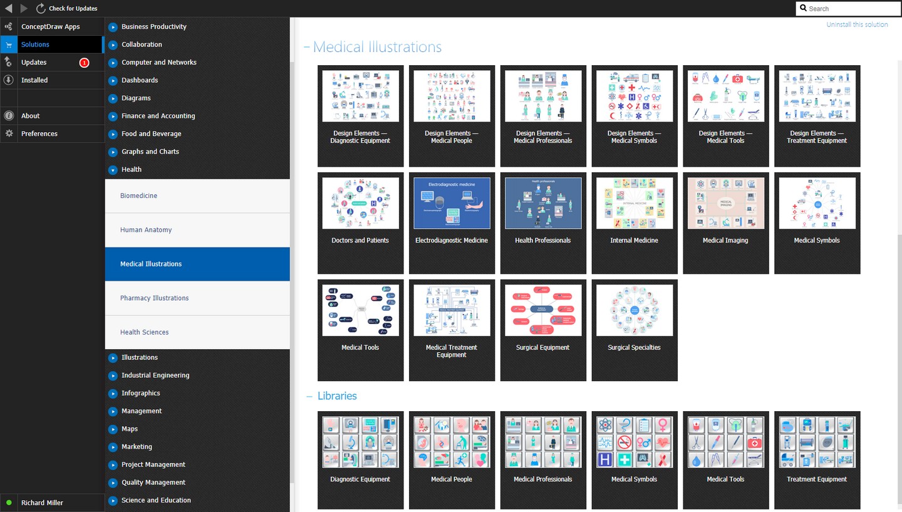Open the Installed section
This screenshot has height=512, width=902.
[53, 80]
